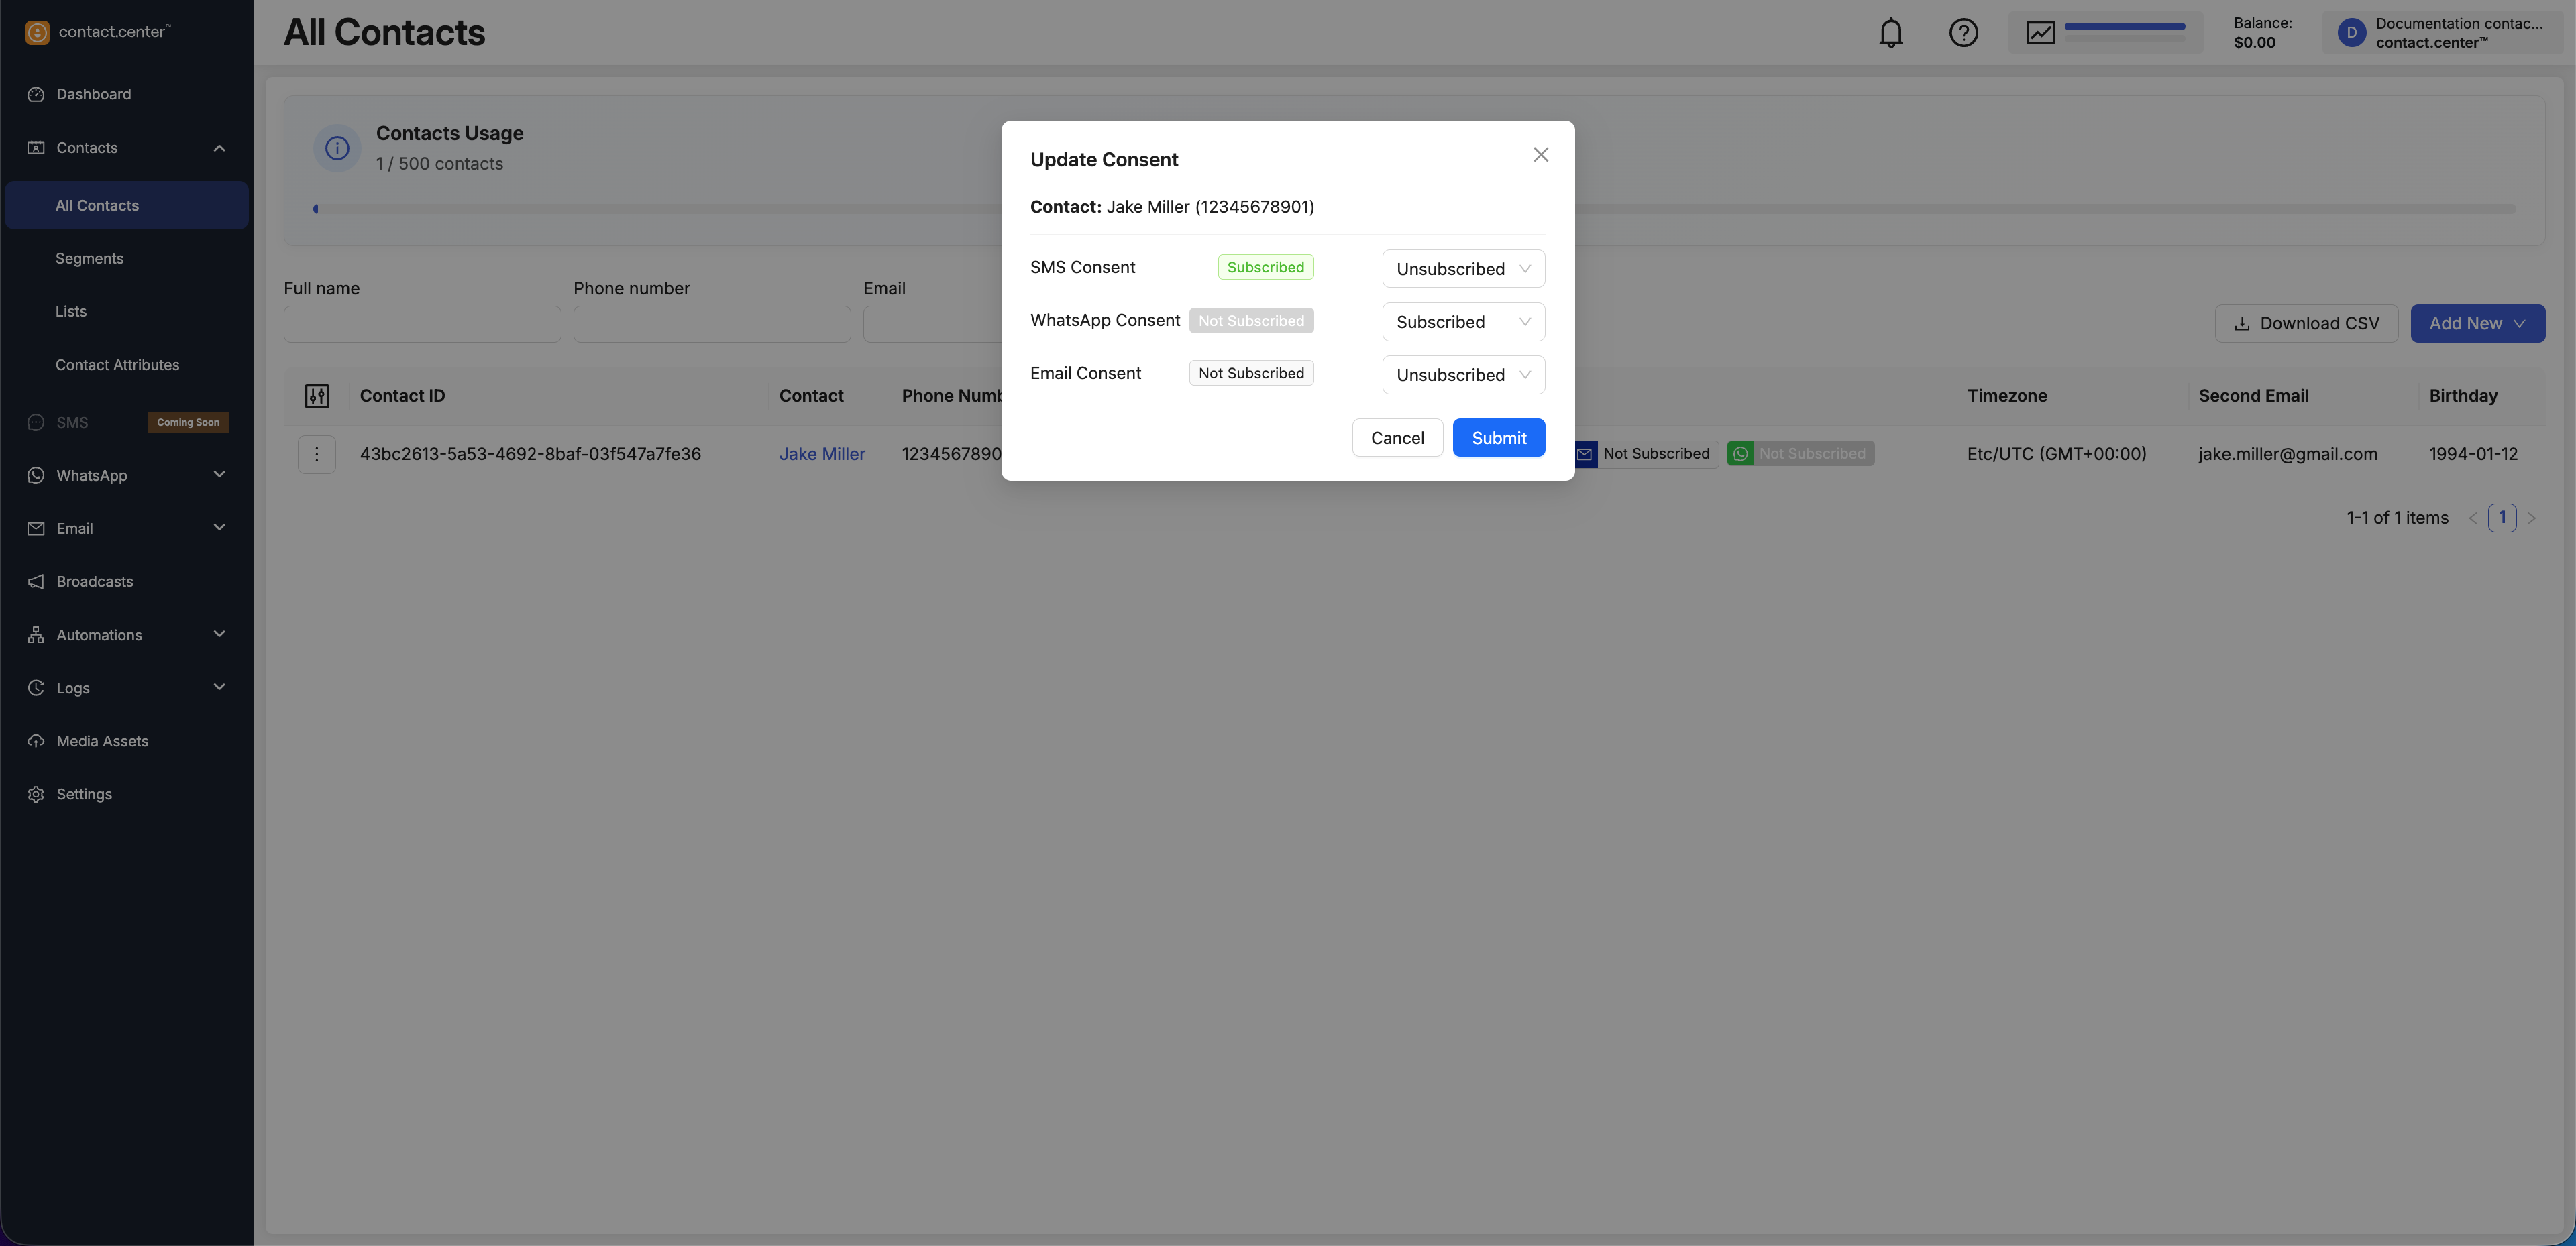
Task: Click the WhatsApp consent badge icon in row
Action: (x=1740, y=454)
